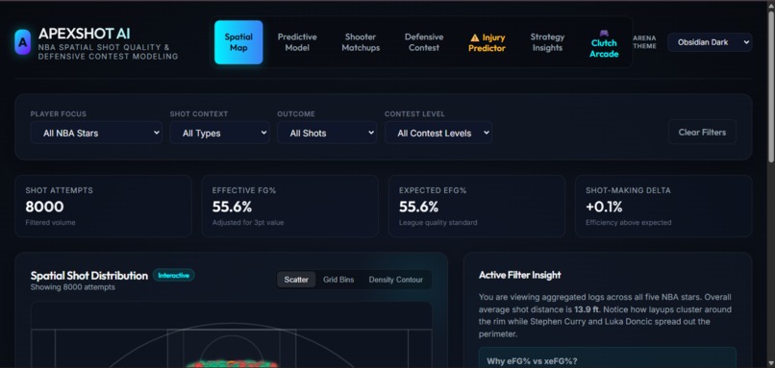
Task: Open the Predictive Model tab
Action: 297,42
